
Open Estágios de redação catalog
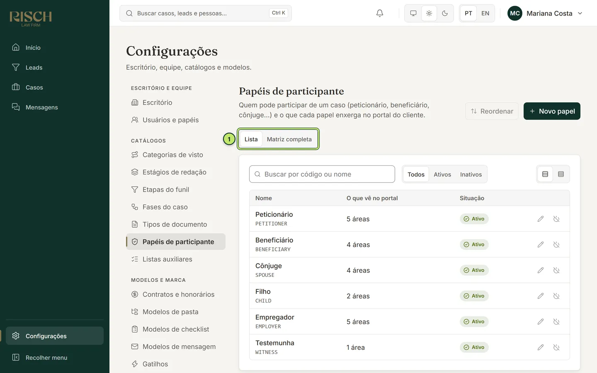point(176,172)
